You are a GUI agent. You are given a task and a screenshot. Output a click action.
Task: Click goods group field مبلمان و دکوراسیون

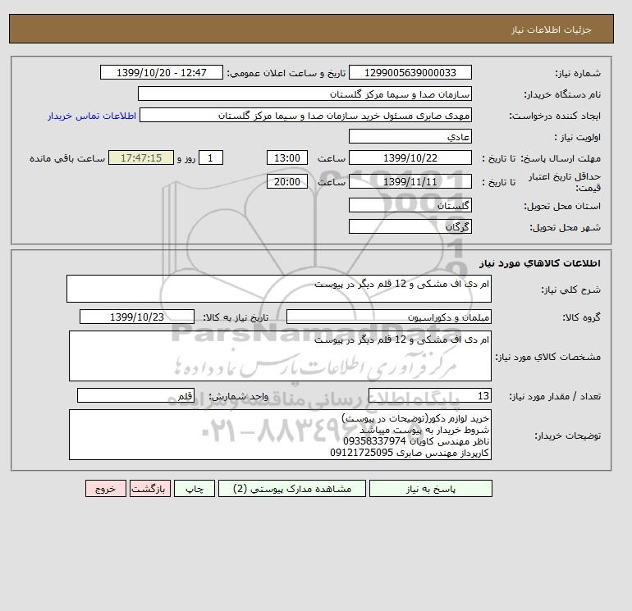[x=388, y=317]
